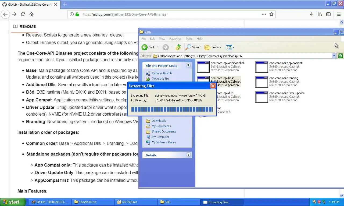Image resolution: width=344 pixels, height=206 pixels.
Task: Click Explorer address bar path field
Action: click(242, 56)
